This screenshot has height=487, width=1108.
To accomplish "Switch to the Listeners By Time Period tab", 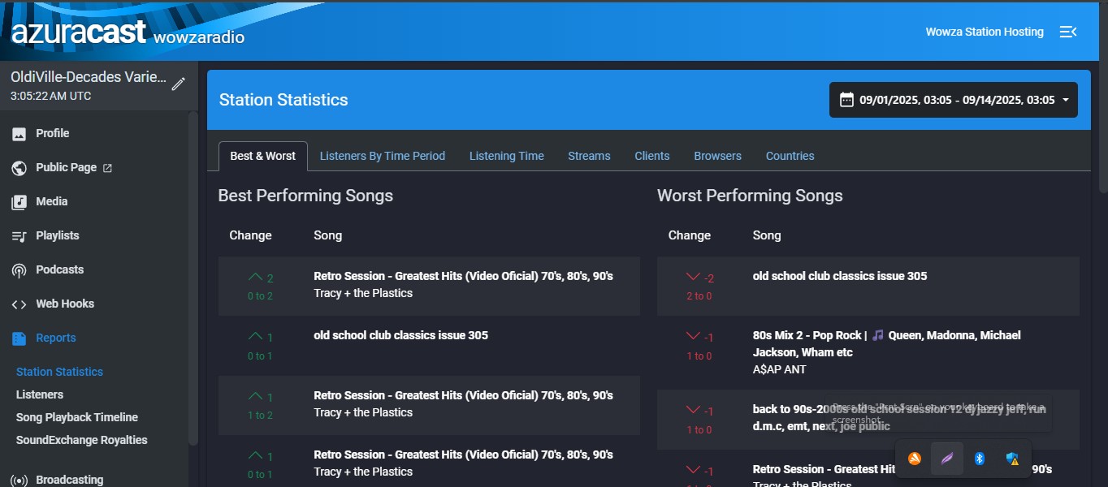I will tap(383, 156).
